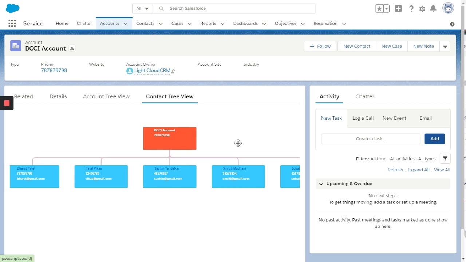Click the Search Salesforce field
466x262 pixels.
click(x=233, y=8)
